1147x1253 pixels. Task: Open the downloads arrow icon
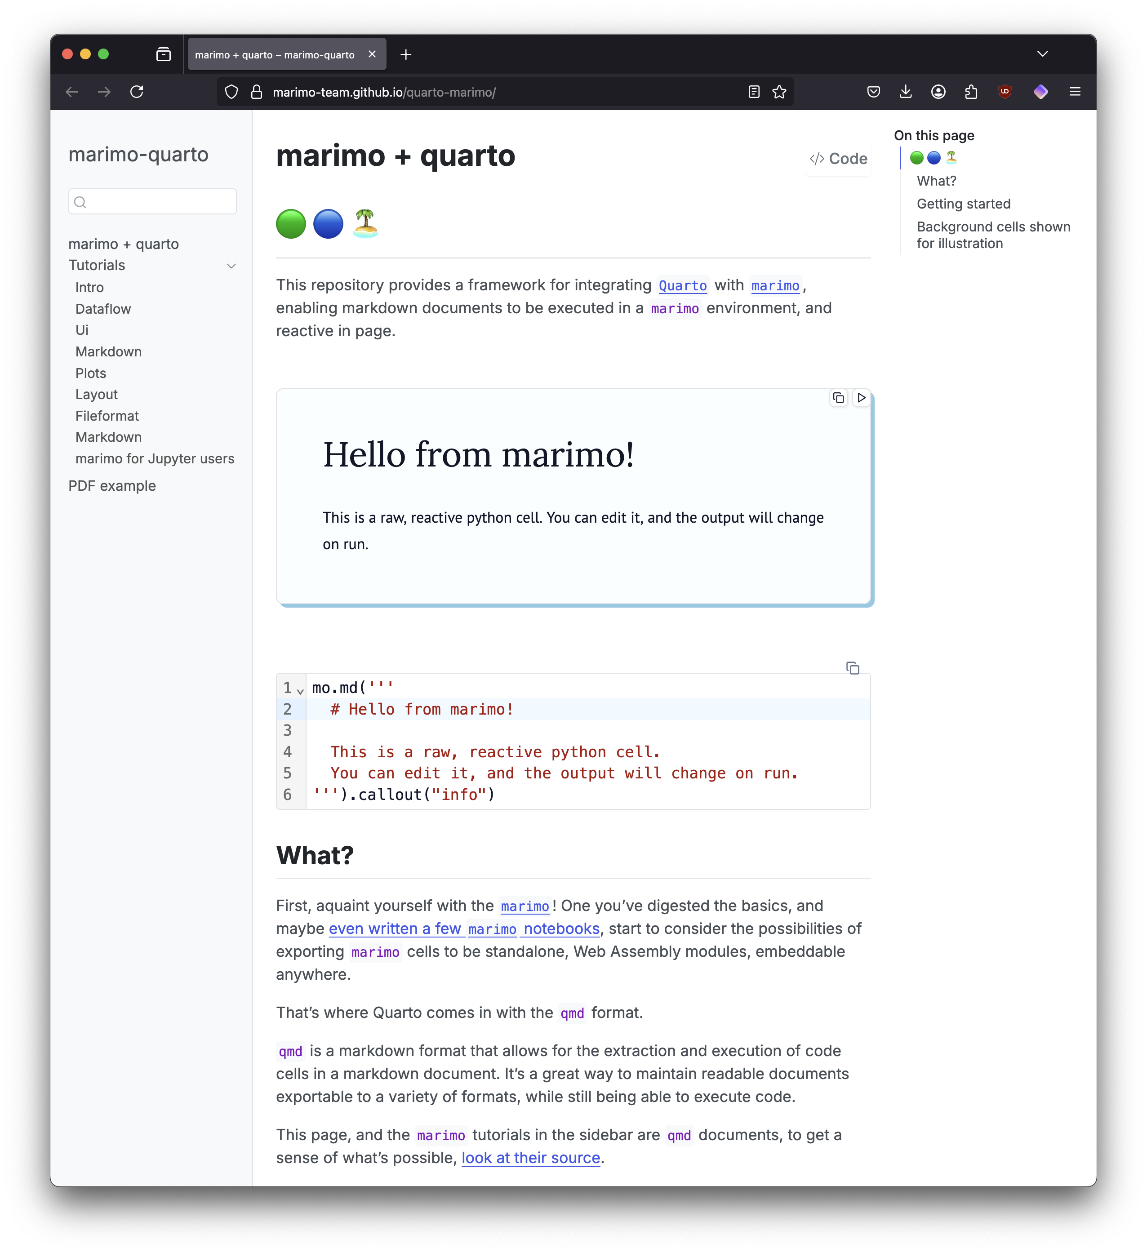[x=906, y=92]
